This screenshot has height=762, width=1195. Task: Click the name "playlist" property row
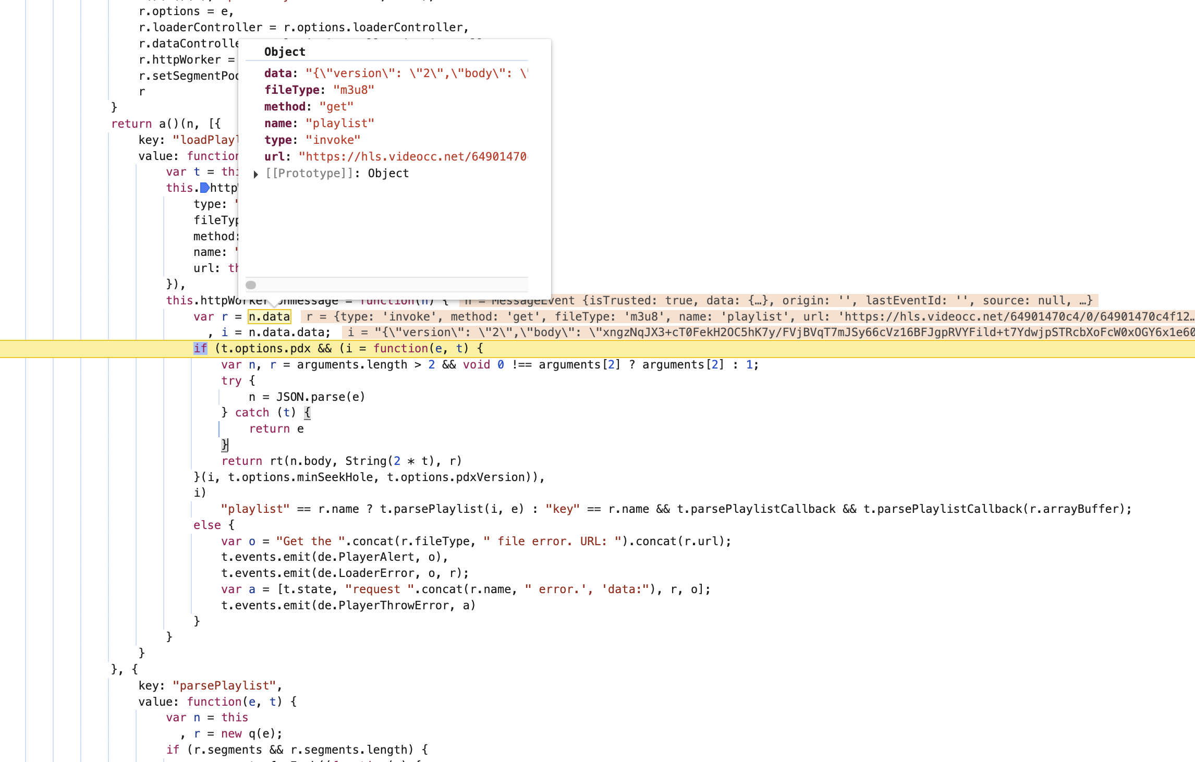(x=319, y=123)
